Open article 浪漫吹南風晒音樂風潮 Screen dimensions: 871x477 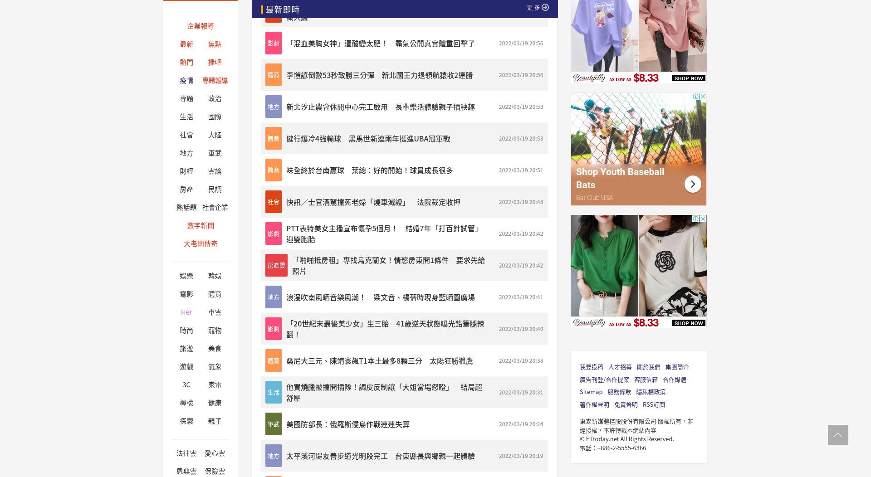pyautogui.click(x=381, y=297)
